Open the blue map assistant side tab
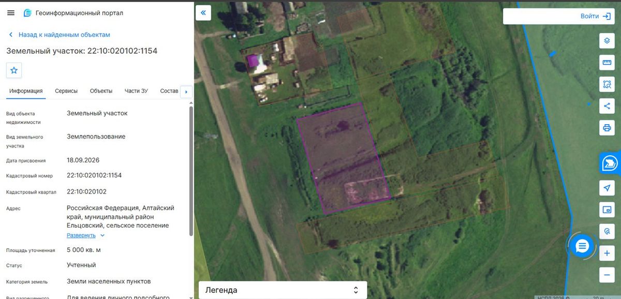Image resolution: width=621 pixels, height=299 pixels. pos(610,163)
